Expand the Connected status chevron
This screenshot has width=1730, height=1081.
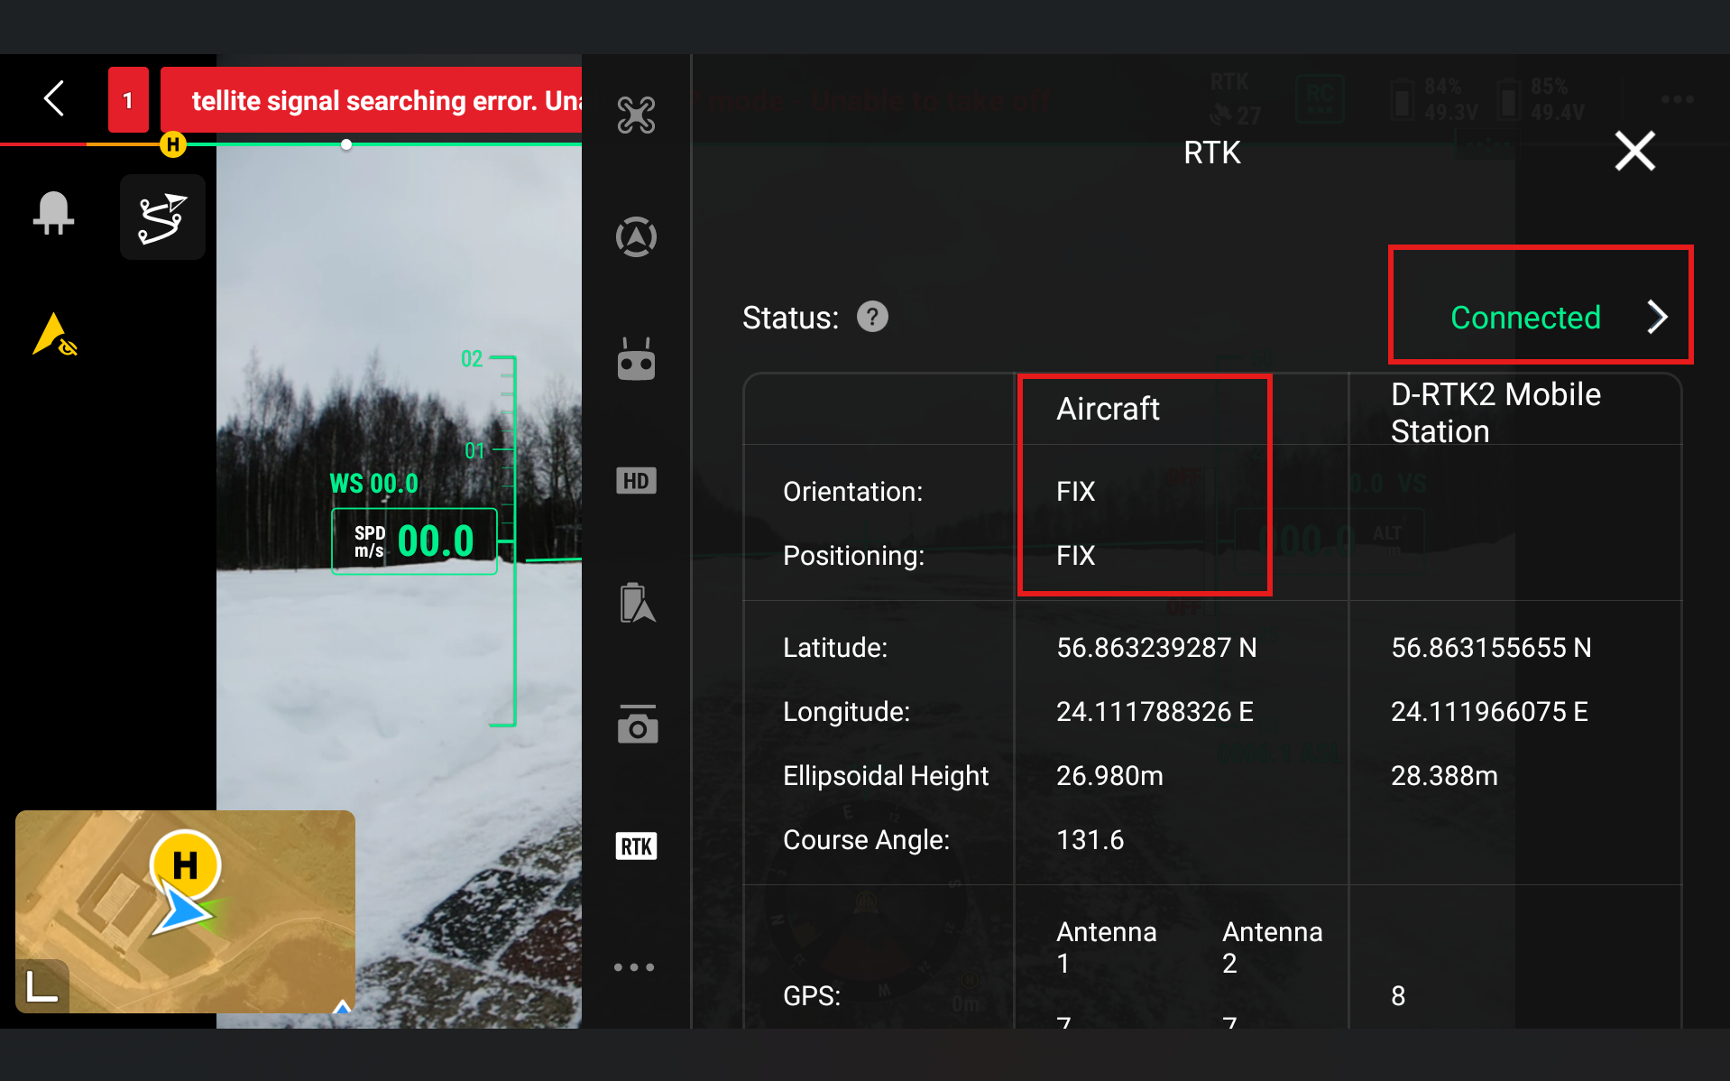point(1656,317)
